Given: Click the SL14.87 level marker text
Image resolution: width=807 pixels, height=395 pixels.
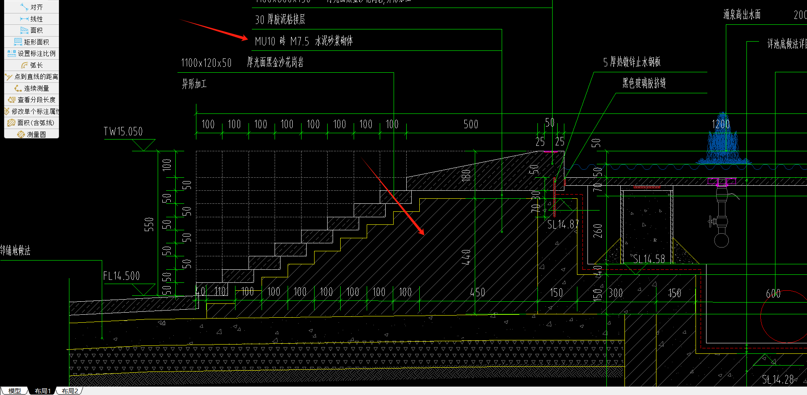Looking at the screenshot, I should [x=563, y=224].
